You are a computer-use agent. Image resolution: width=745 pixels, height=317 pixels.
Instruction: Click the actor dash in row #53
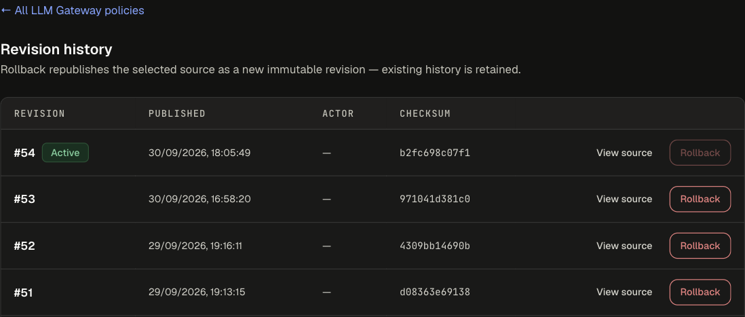(x=326, y=199)
